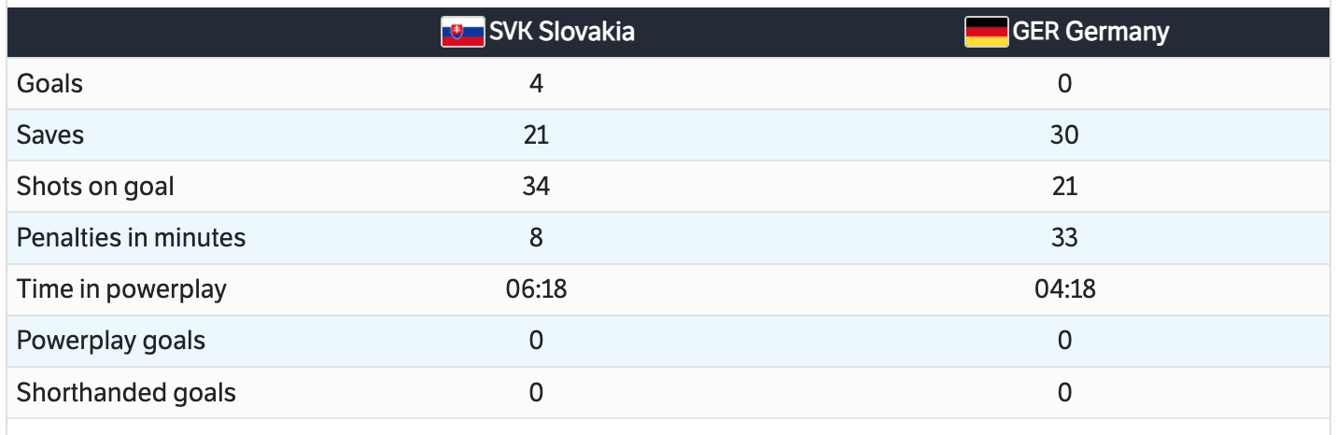Viewport: 1336px width, 435px height.
Task: Click Slovakia's saves value 21
Action: point(536,135)
